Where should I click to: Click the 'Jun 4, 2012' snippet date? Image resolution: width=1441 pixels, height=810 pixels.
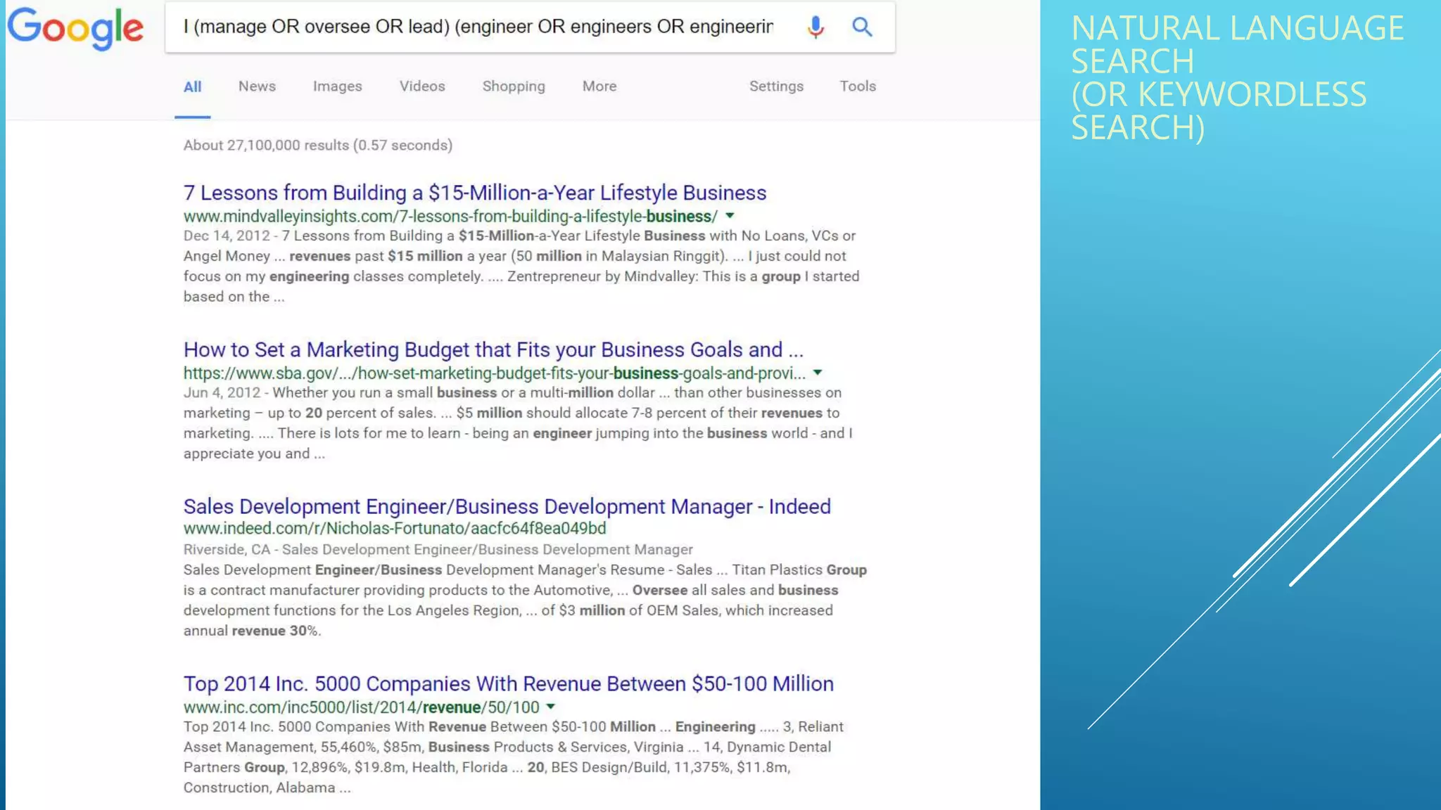[222, 392]
